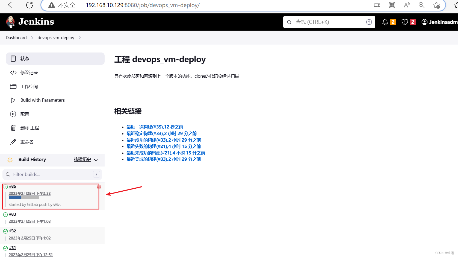Click the Build History heading
The height and width of the screenshot is (257, 458).
(x=32, y=159)
